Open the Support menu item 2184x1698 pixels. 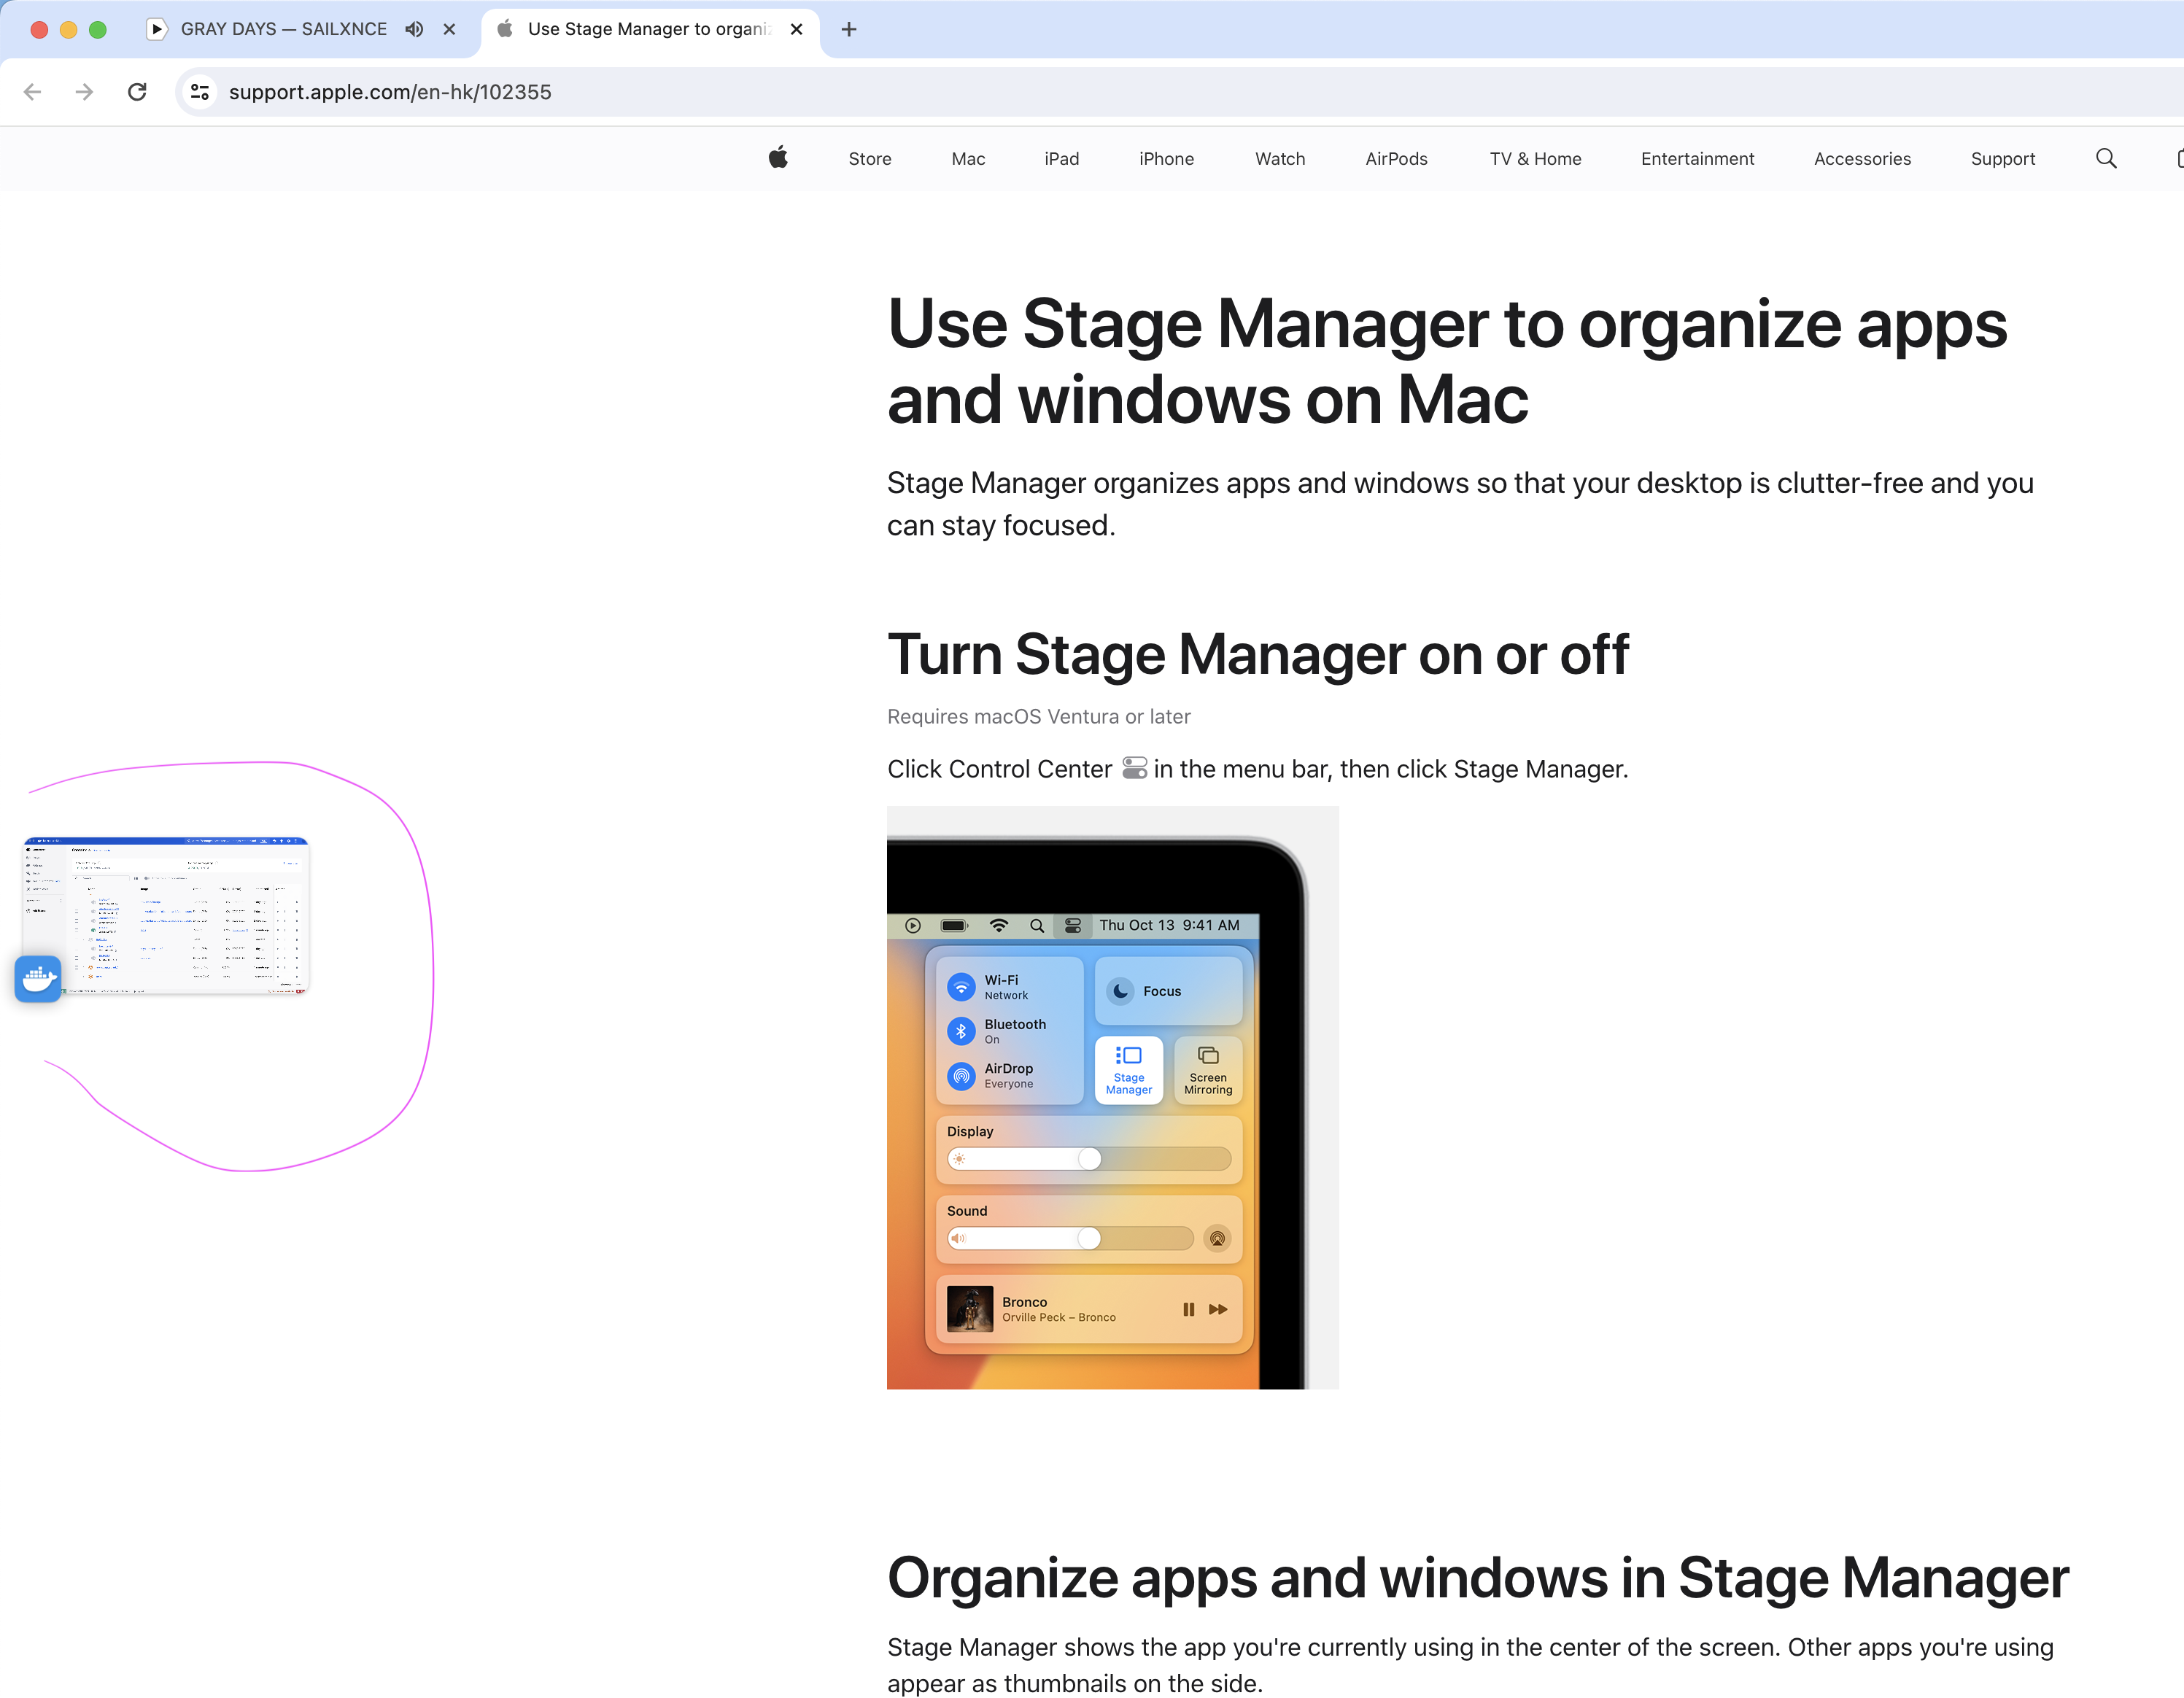click(x=2002, y=158)
